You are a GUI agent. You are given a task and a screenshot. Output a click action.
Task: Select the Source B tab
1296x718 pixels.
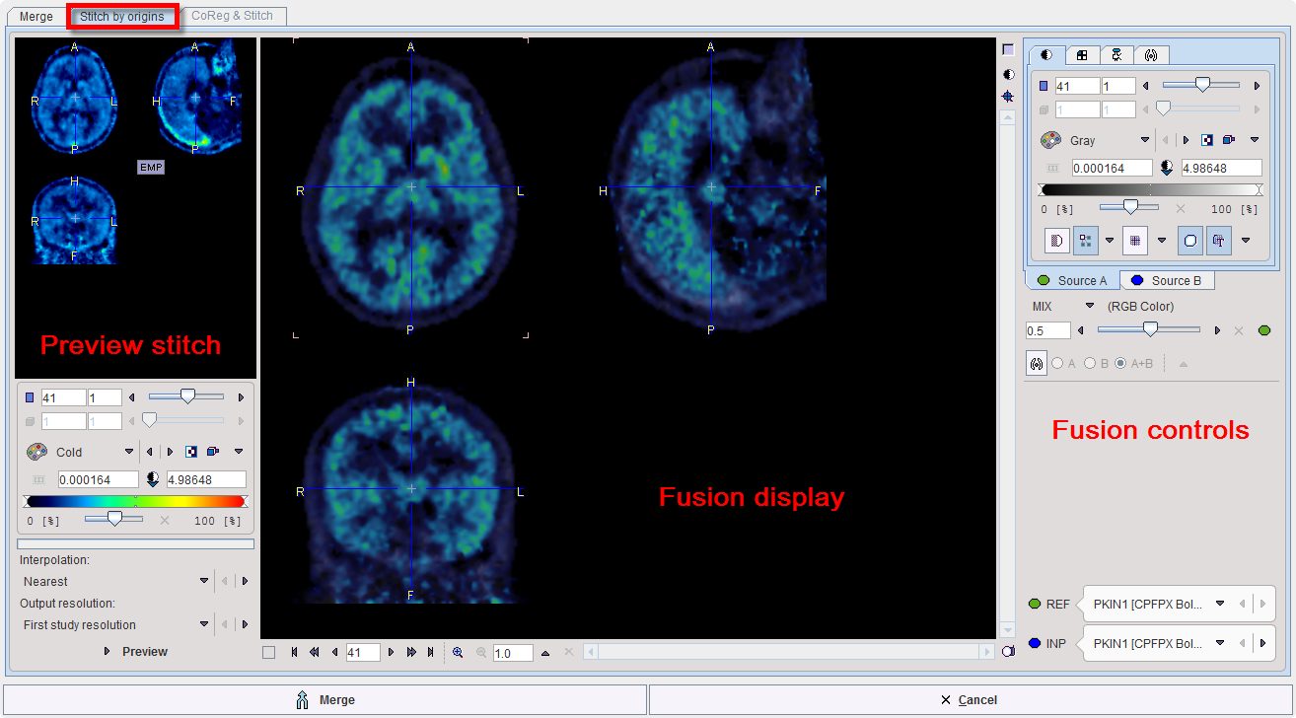click(x=1166, y=281)
